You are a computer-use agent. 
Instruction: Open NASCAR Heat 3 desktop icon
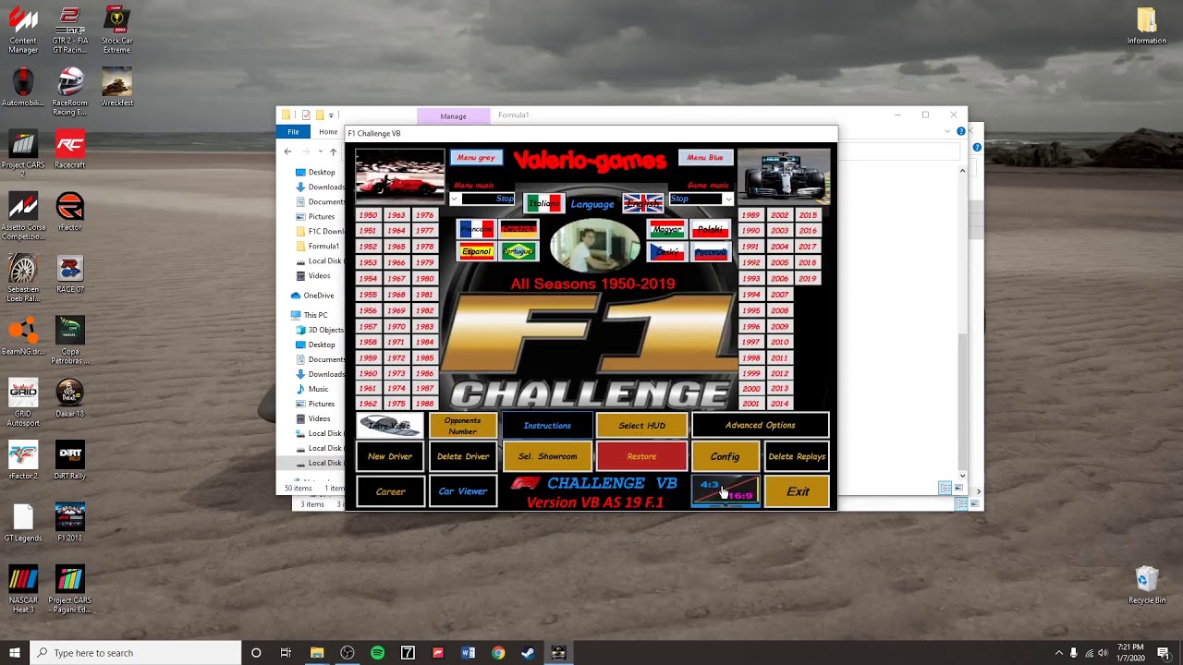(23, 589)
